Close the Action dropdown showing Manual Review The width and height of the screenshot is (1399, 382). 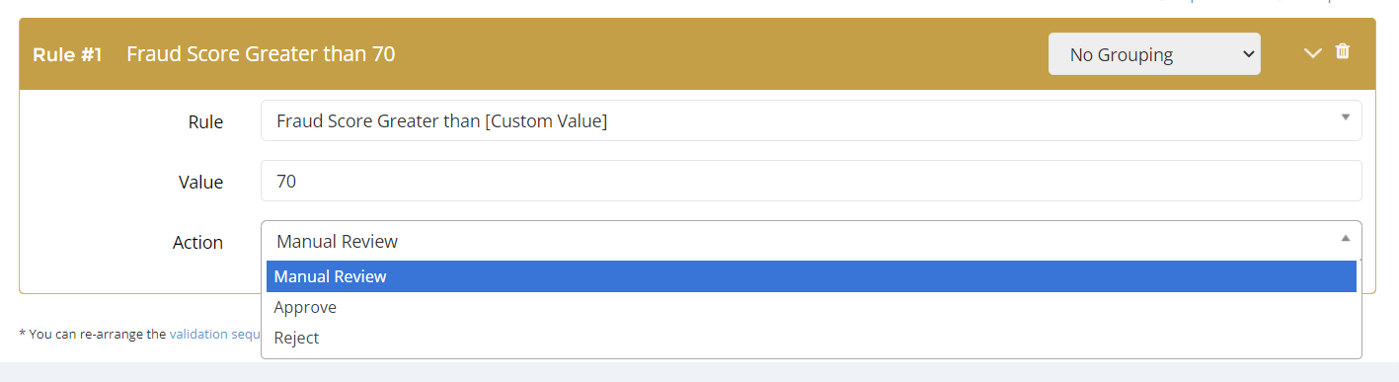[x=811, y=241]
